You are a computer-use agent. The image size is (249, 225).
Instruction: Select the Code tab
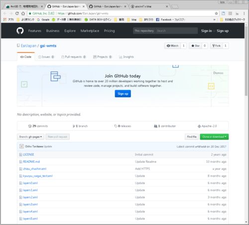[x=26, y=57]
